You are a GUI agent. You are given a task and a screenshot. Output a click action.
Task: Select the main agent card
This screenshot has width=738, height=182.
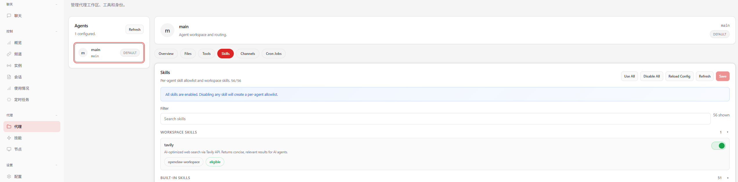tap(109, 53)
